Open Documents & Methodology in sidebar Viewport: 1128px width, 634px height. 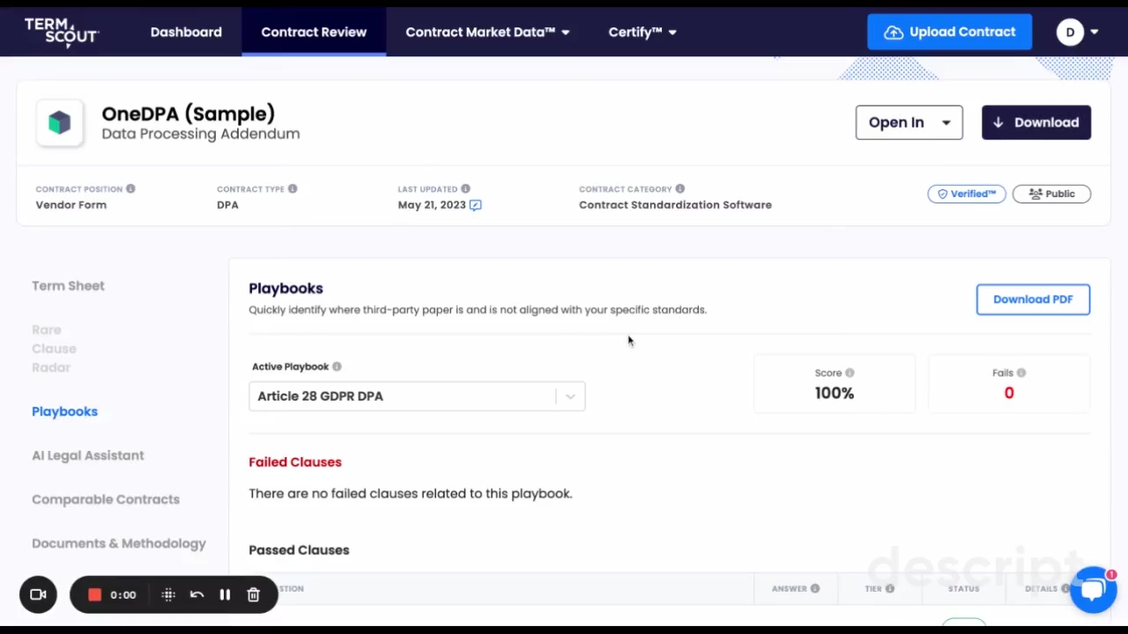pos(119,543)
